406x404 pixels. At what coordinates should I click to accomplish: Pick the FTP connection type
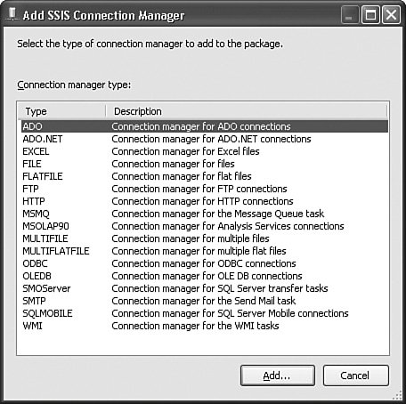click(x=205, y=189)
